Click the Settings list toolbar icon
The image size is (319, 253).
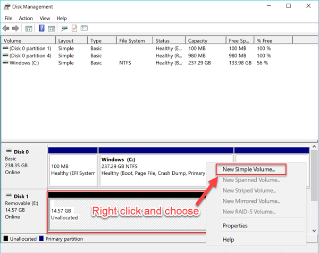click(84, 28)
